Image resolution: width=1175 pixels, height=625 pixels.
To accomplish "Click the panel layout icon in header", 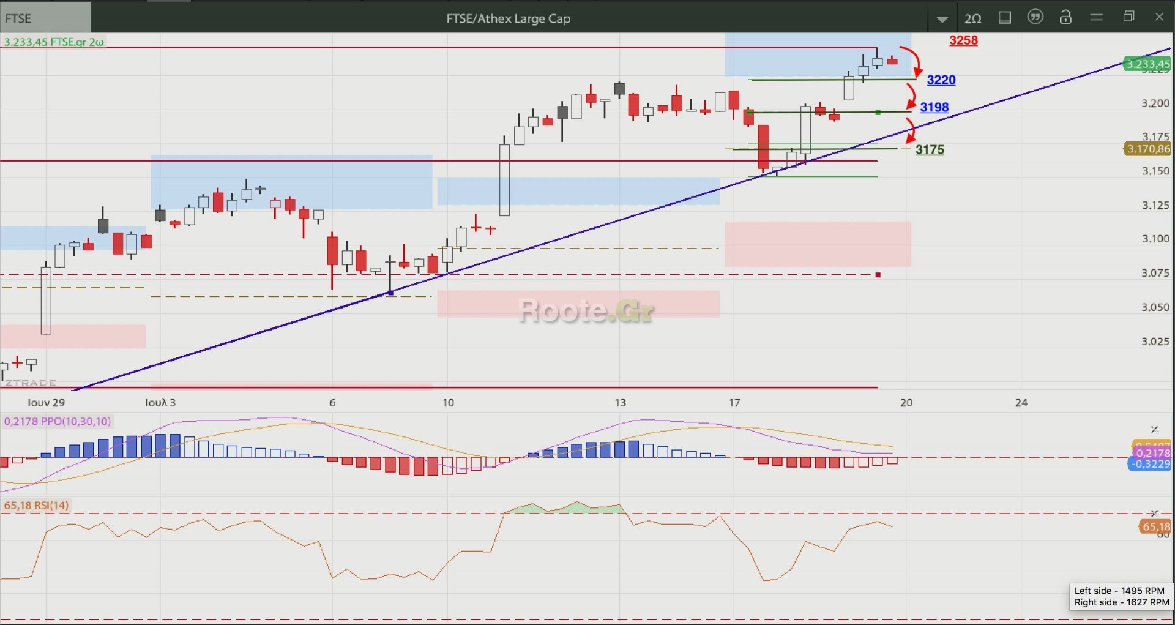I will click(1004, 18).
